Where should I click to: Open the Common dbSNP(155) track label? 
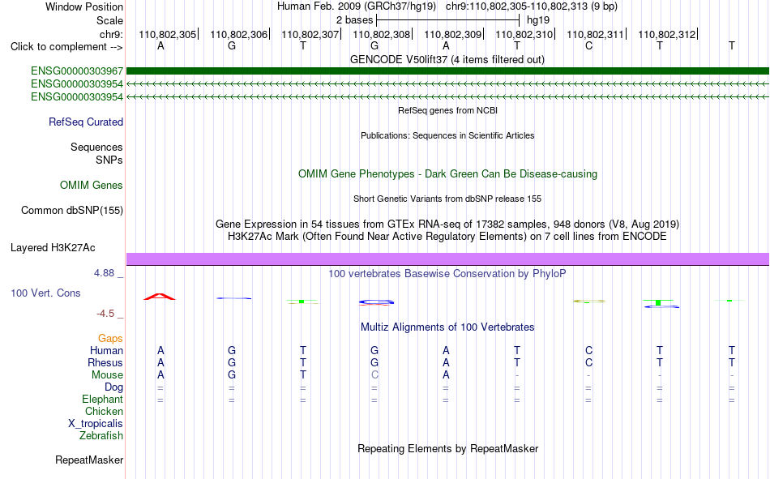pyautogui.click(x=71, y=210)
